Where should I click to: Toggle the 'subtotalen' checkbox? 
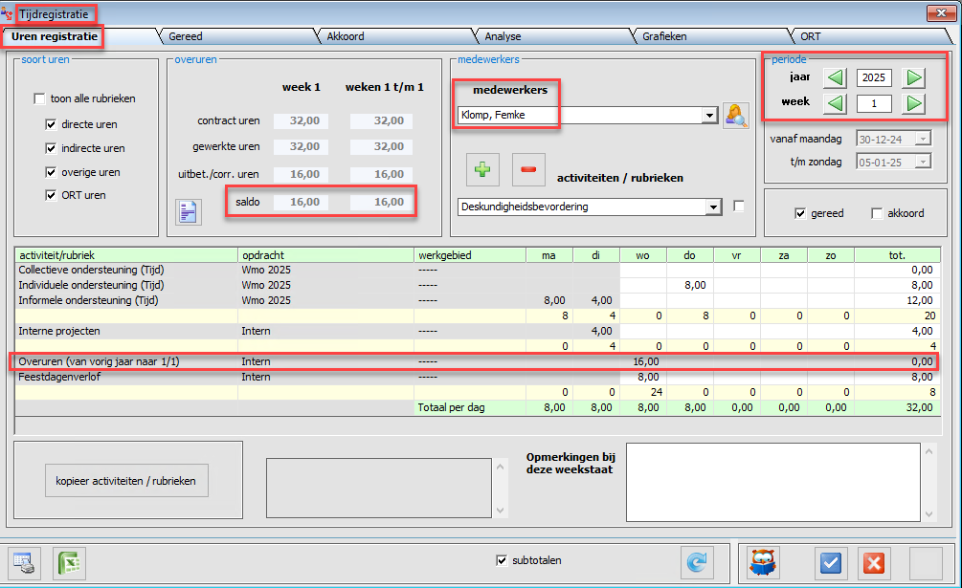pyautogui.click(x=502, y=560)
